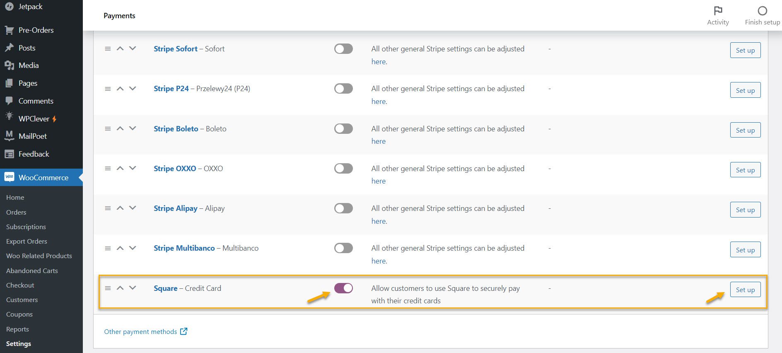
Task: Click Set up for Stripe Alipay
Action: 745,210
